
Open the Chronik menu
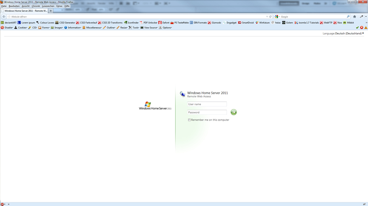[36, 6]
